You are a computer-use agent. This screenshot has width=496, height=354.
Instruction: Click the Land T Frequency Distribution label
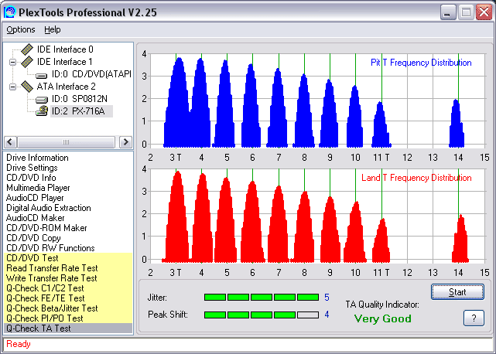[416, 178]
